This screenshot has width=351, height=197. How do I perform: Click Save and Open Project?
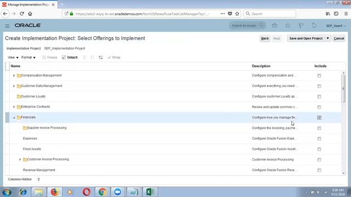pyautogui.click(x=306, y=38)
